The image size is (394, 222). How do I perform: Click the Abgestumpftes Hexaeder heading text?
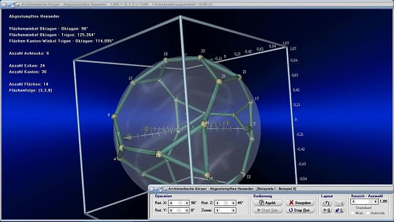34,17
